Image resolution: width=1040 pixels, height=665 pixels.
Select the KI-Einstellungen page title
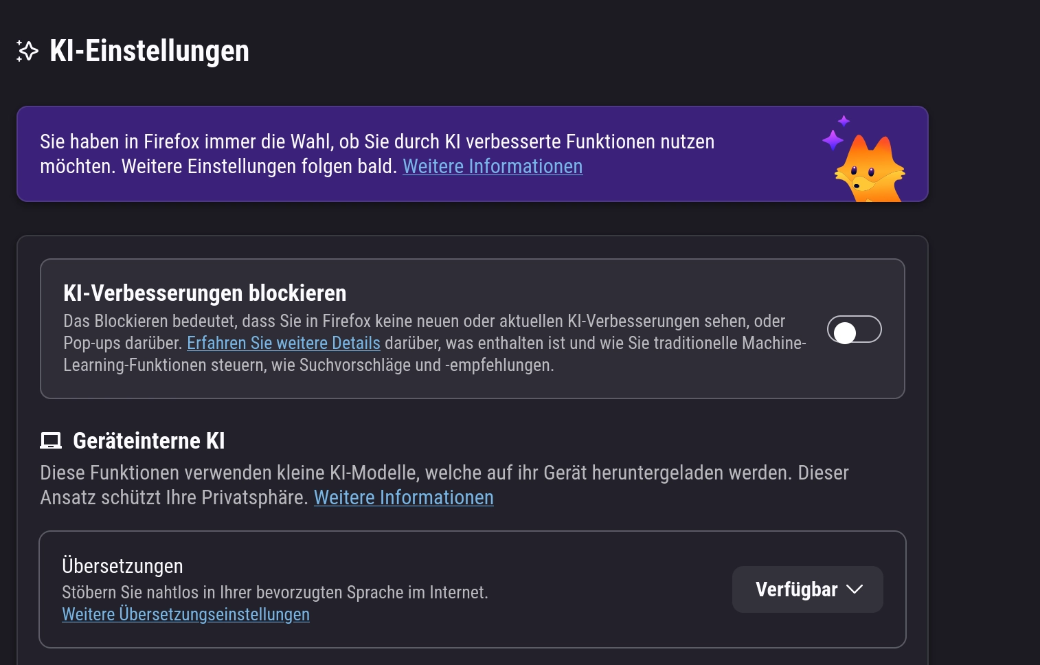tap(148, 50)
